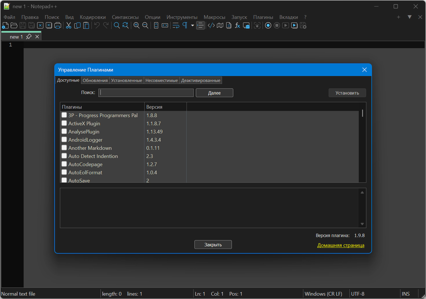This screenshot has width=426, height=299.
Task: Start macro recording icon
Action: [268, 26]
